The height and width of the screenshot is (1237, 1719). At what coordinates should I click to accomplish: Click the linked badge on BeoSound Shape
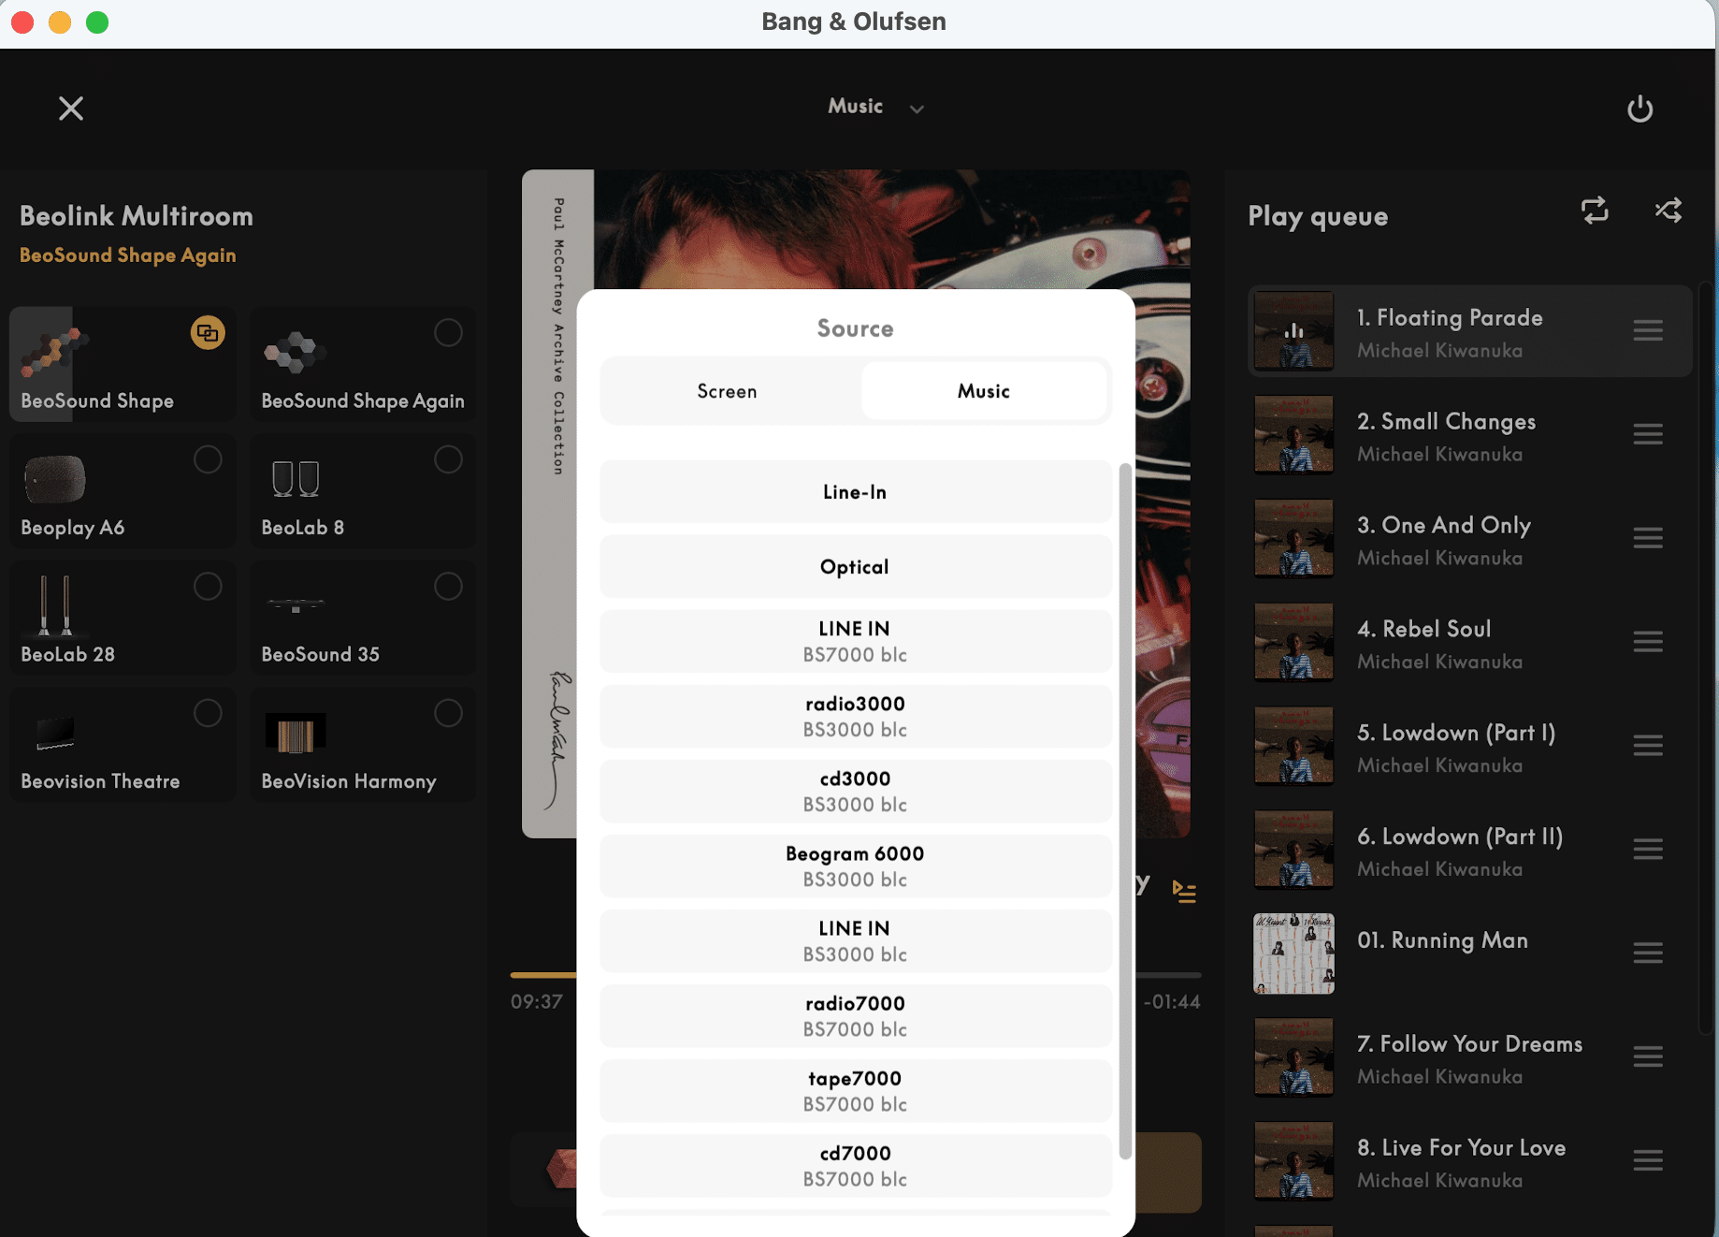click(x=208, y=332)
